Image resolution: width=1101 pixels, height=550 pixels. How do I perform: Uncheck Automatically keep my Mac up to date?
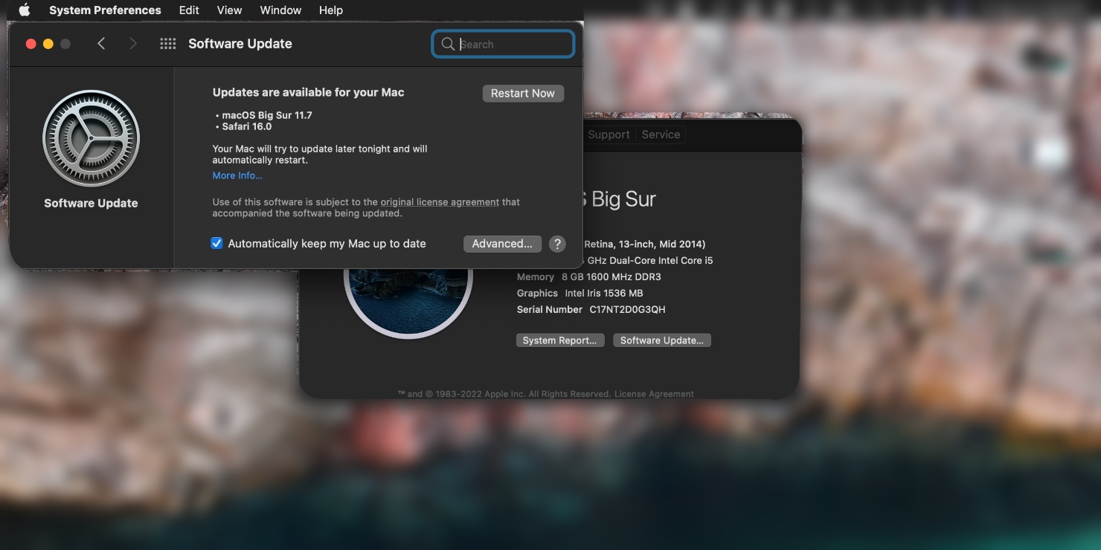pyautogui.click(x=216, y=243)
